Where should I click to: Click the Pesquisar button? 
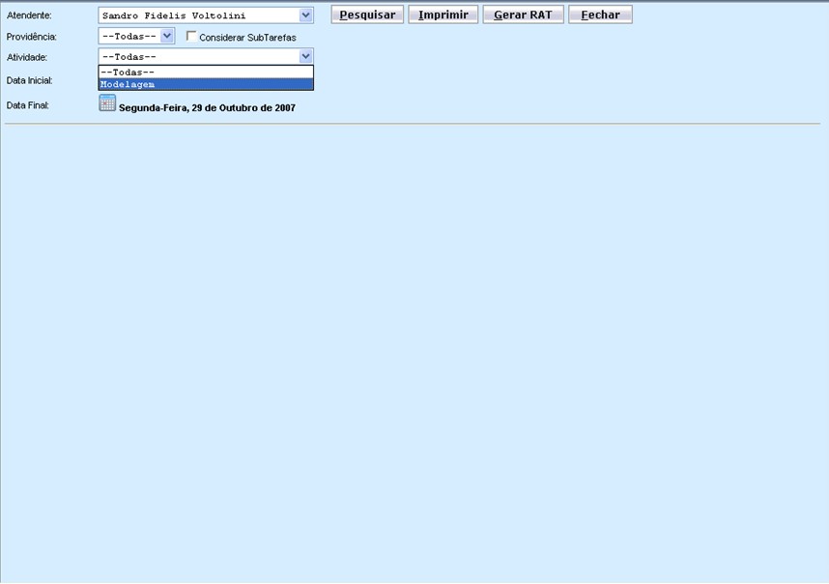[x=367, y=15]
